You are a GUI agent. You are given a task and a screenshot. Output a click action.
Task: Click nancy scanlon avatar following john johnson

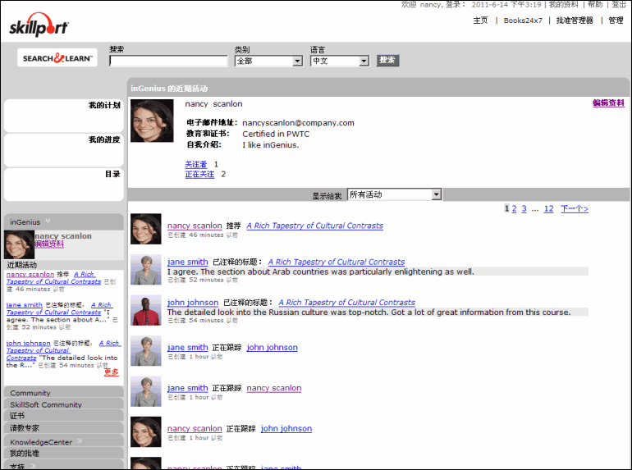click(146, 431)
